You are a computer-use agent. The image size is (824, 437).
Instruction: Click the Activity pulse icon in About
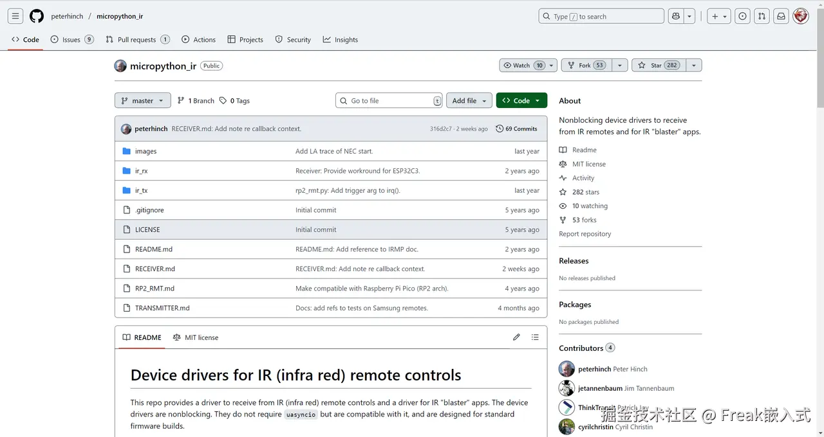coord(563,178)
